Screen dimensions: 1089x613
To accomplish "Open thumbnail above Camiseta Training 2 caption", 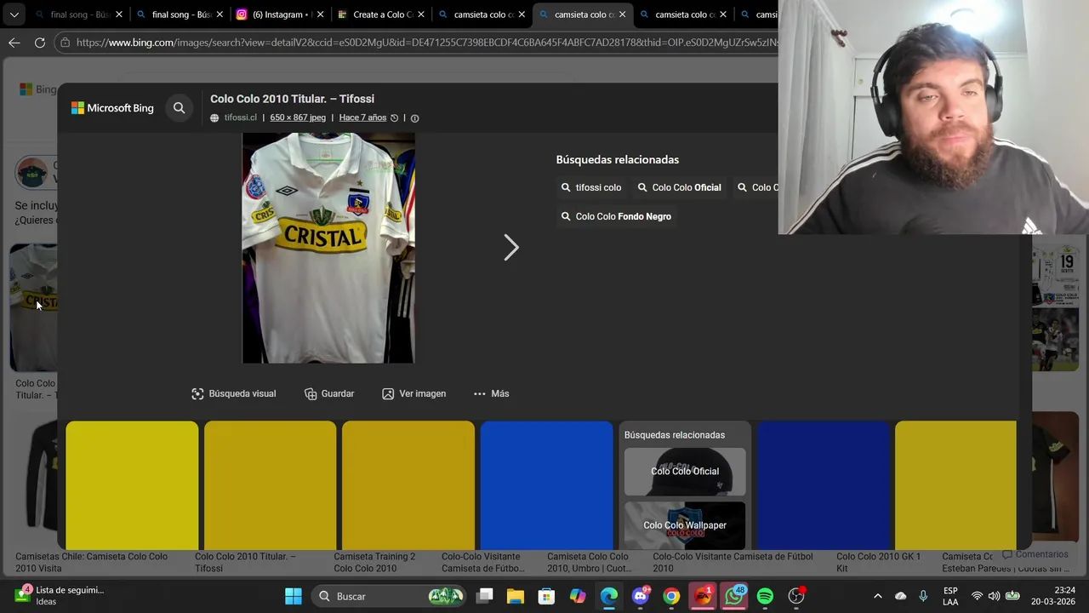I will click(408, 485).
